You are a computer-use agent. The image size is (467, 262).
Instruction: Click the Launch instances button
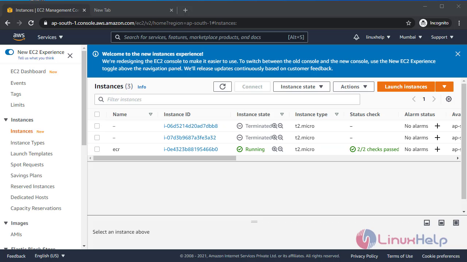pyautogui.click(x=406, y=87)
